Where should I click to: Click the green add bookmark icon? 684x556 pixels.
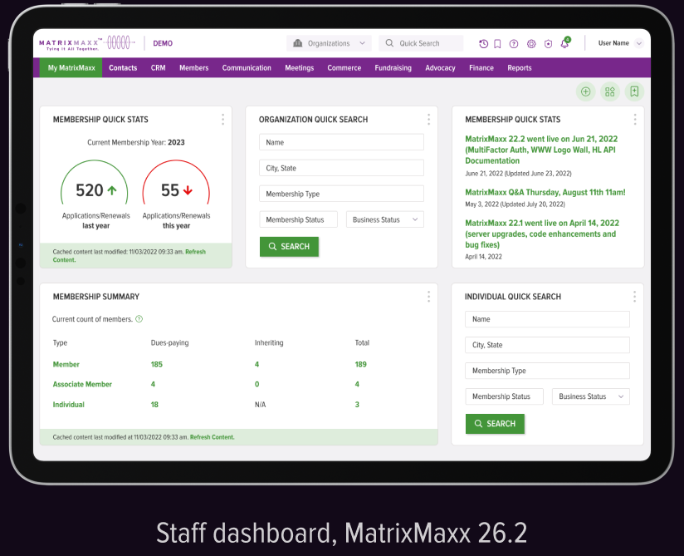(x=634, y=91)
